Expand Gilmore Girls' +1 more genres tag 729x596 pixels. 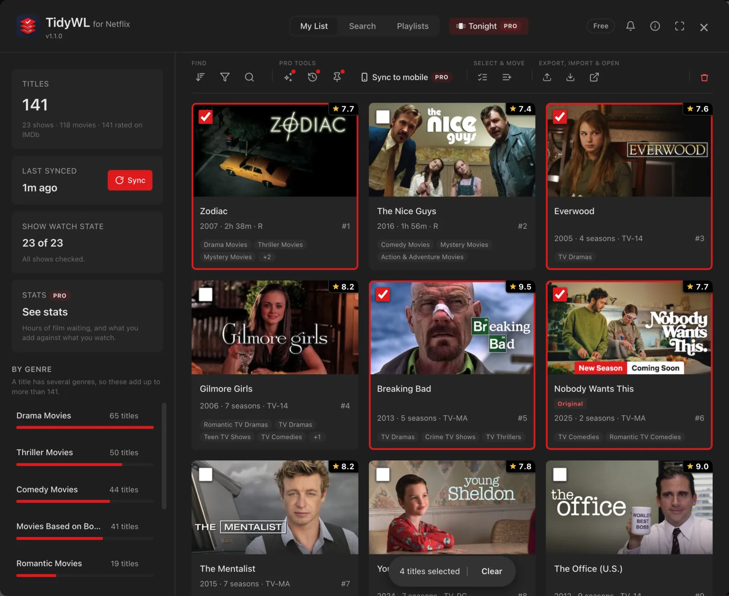coord(317,437)
